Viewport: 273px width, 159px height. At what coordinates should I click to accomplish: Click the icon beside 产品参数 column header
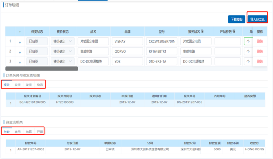click(234, 31)
